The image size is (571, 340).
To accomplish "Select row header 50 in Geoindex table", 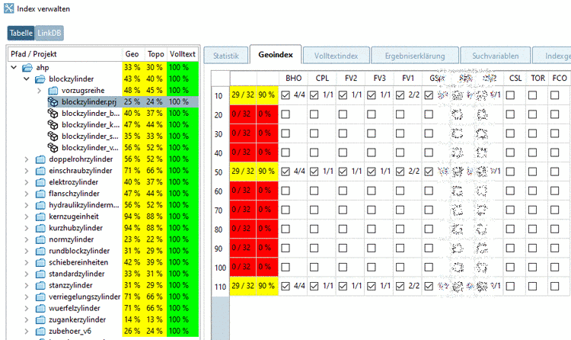I will pos(220,172).
